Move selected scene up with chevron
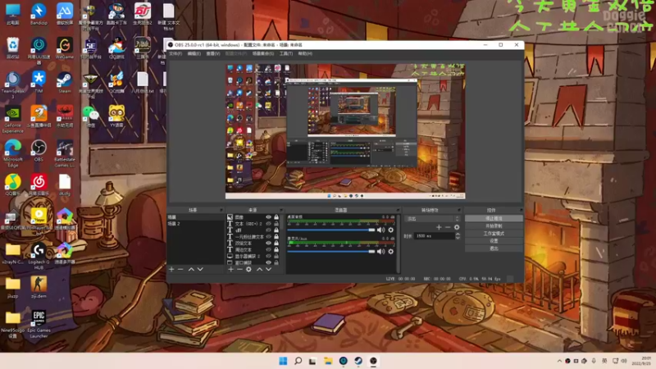This screenshot has width=656, height=369. coord(191,270)
